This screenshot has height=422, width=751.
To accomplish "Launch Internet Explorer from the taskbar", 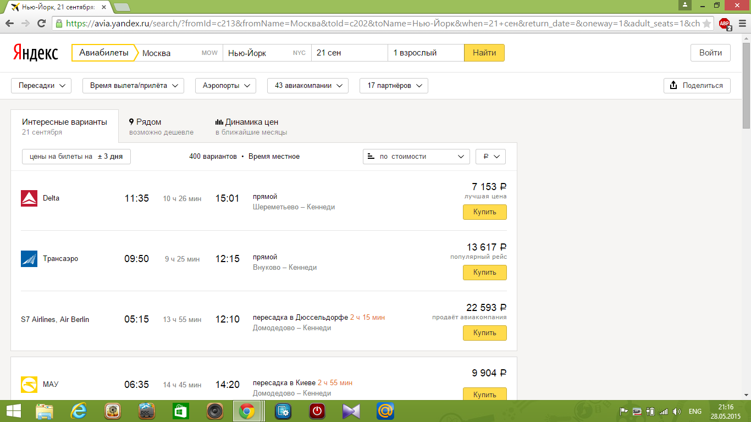I will pos(79,411).
